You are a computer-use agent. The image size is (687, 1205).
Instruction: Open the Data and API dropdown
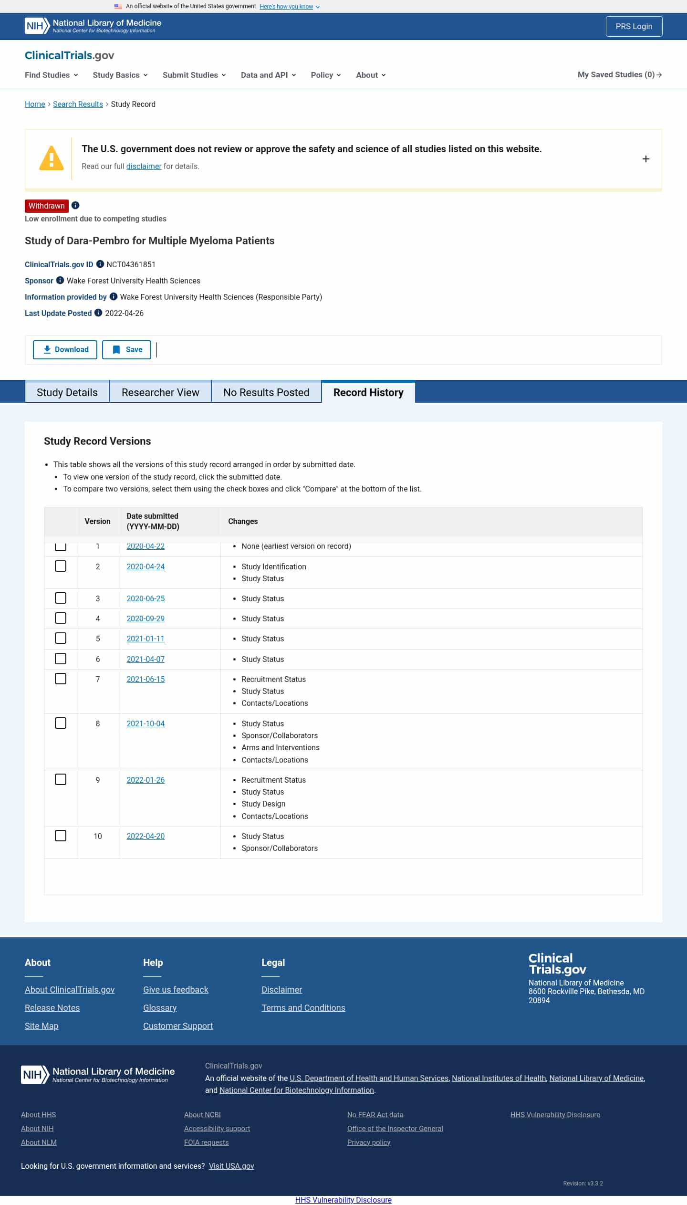click(x=269, y=75)
